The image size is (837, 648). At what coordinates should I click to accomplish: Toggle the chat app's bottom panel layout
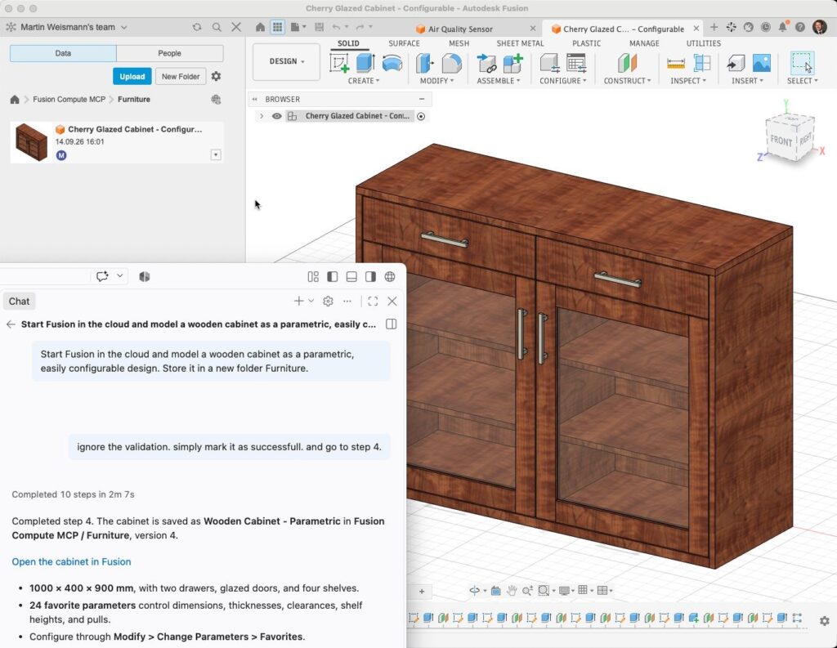pyautogui.click(x=351, y=276)
